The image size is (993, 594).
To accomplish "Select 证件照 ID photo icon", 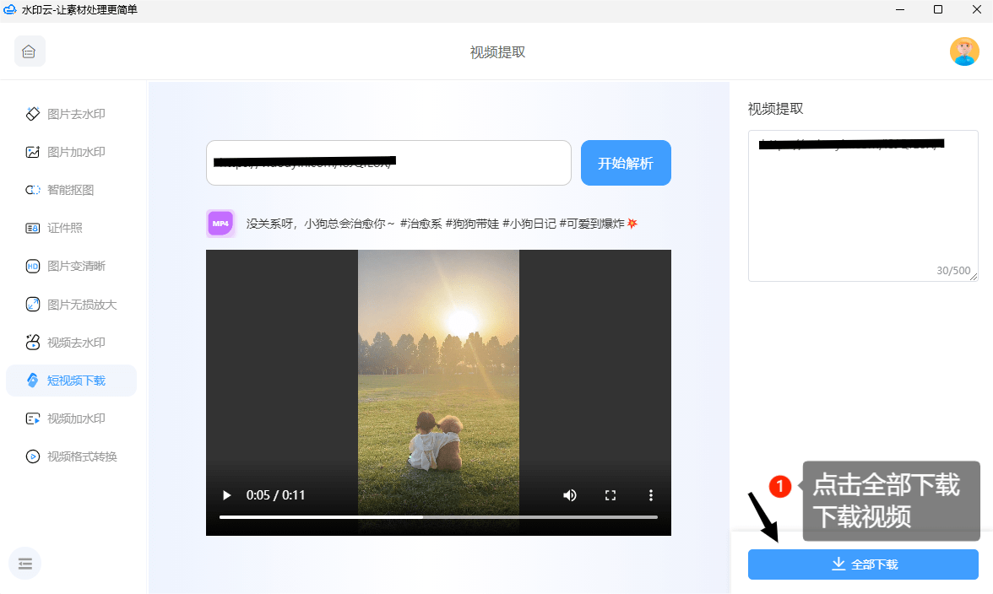I will point(32,228).
